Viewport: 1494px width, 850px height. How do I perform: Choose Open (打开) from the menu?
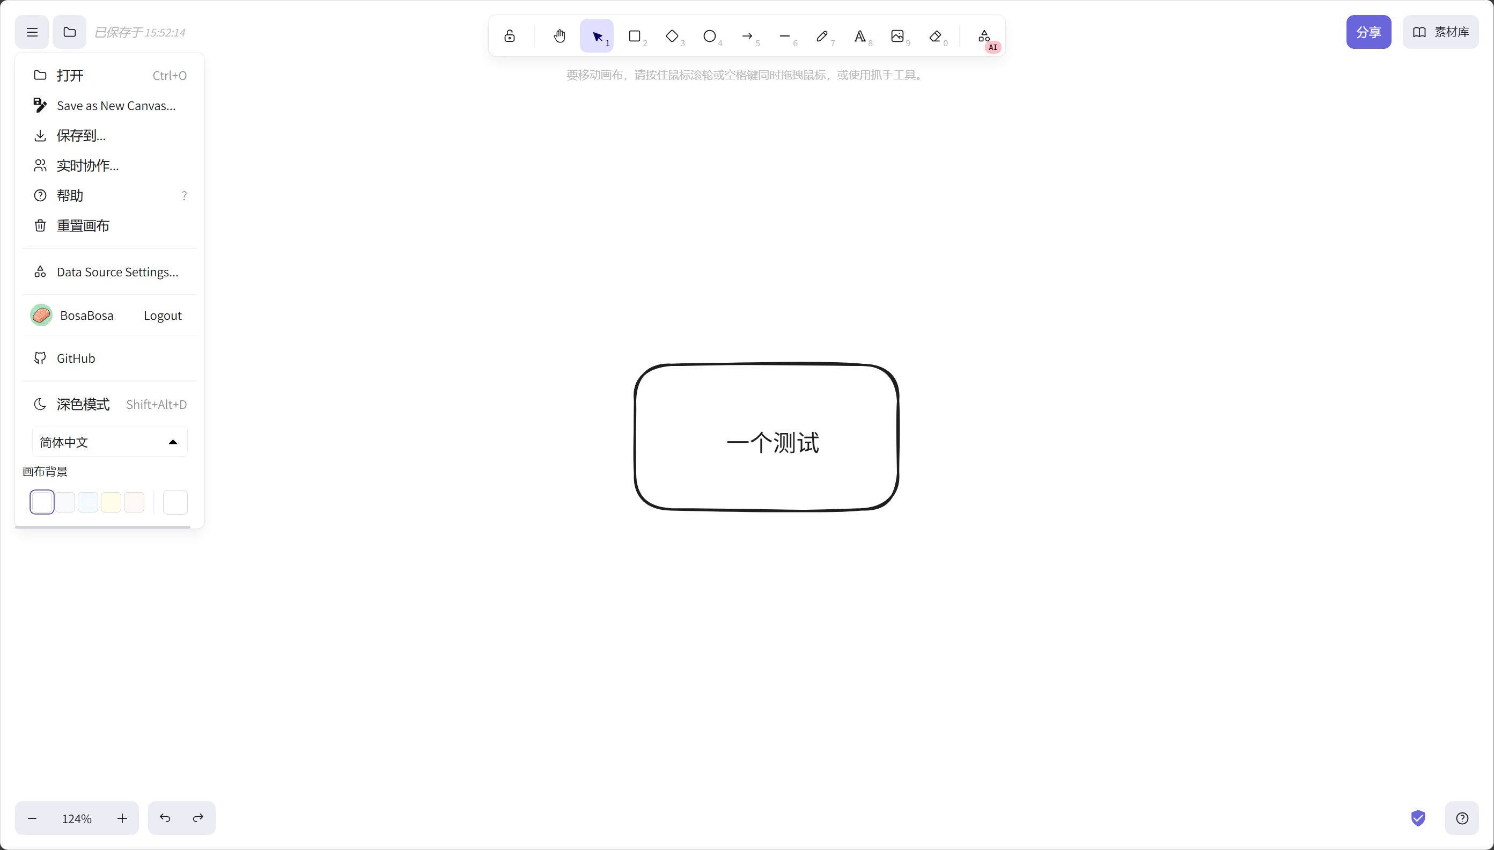[x=110, y=75]
